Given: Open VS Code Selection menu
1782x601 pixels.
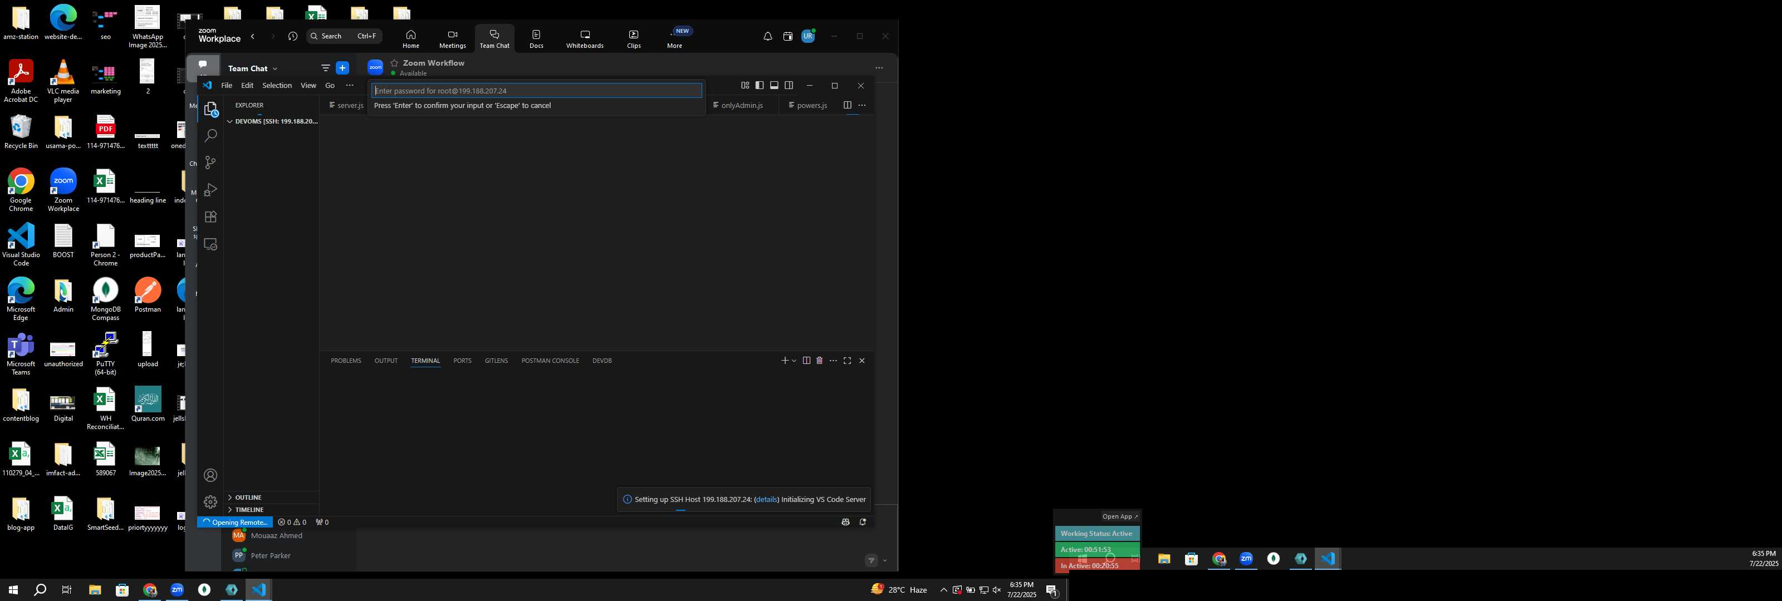Looking at the screenshot, I should tap(277, 85).
